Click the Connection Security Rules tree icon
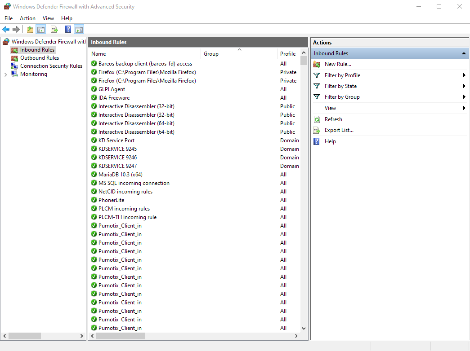Screen dimensions: 470x351 click(14, 66)
